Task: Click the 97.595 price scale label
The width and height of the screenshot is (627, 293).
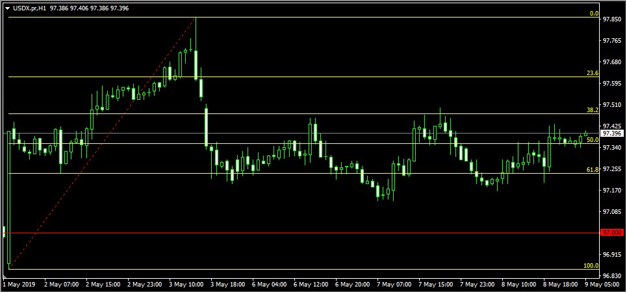Action: pyautogui.click(x=612, y=84)
